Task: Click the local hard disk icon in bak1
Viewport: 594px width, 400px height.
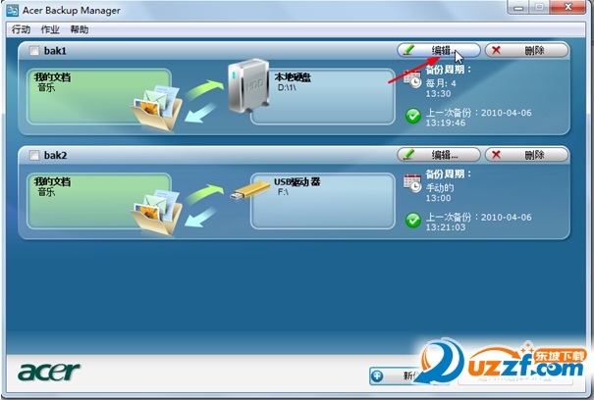Action: point(244,85)
